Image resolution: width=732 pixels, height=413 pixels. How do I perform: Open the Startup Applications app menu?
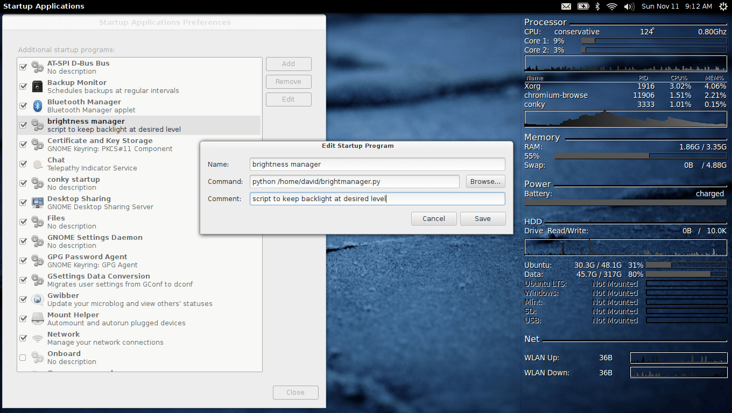(44, 6)
